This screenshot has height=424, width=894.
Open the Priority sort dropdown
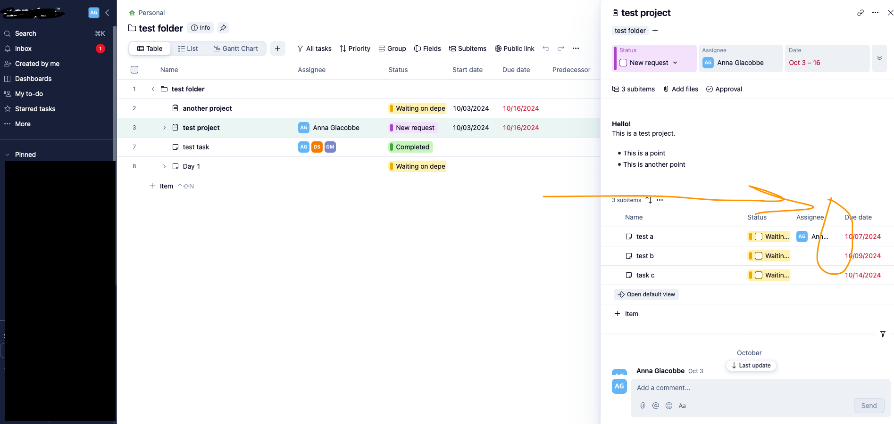coord(355,49)
